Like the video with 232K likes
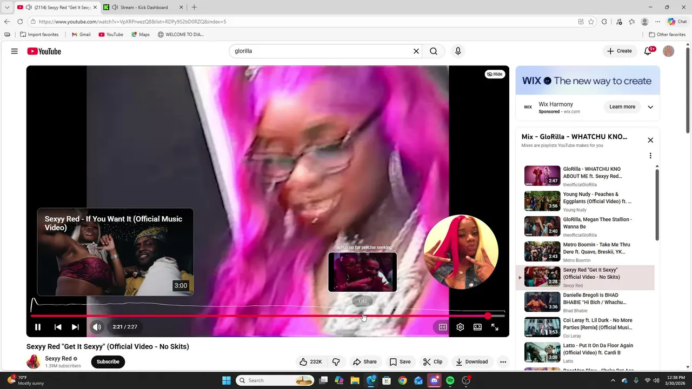 click(310, 362)
